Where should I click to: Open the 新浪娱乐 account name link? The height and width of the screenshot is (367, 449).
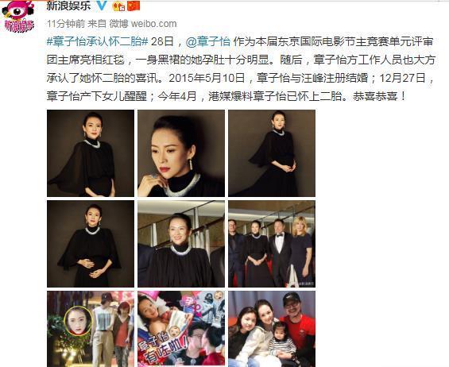click(68, 6)
